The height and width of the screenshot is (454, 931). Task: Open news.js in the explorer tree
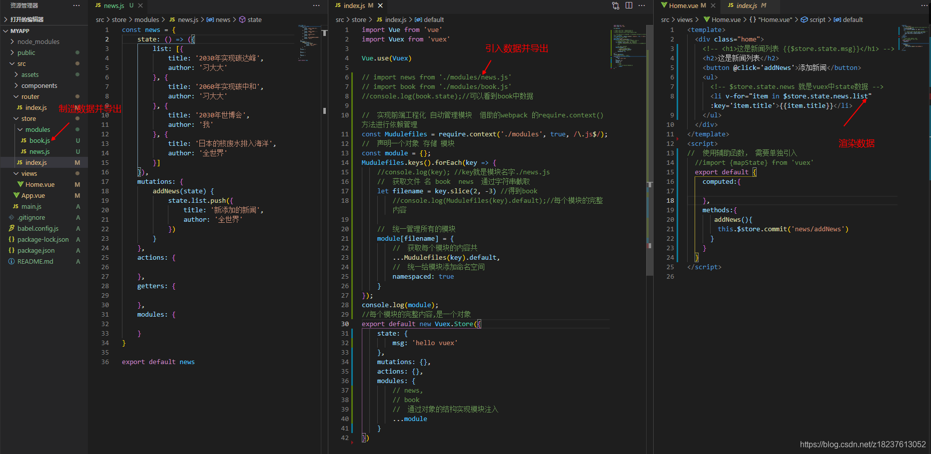click(39, 151)
